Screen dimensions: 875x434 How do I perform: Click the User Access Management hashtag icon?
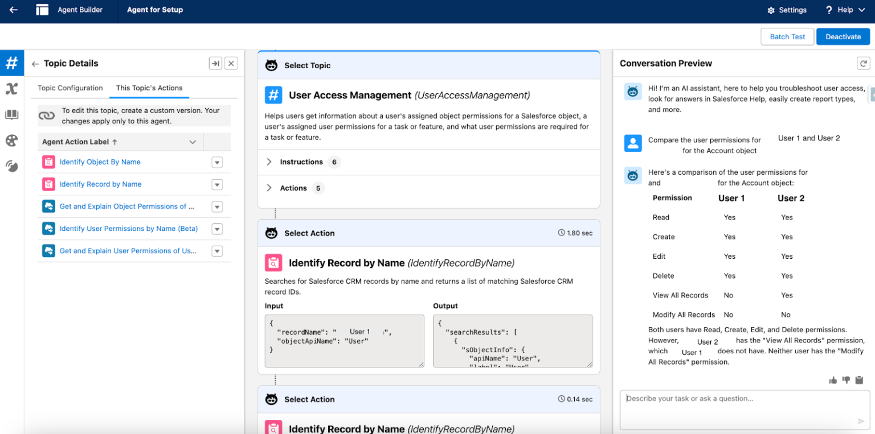coord(273,95)
